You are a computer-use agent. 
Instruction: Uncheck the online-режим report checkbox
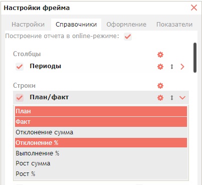pyautogui.click(x=128, y=37)
